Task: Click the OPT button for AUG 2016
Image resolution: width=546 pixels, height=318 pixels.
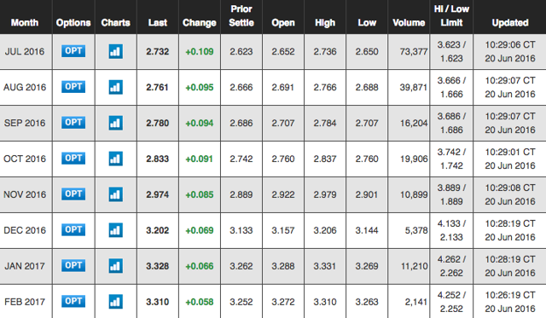Action: (73, 87)
